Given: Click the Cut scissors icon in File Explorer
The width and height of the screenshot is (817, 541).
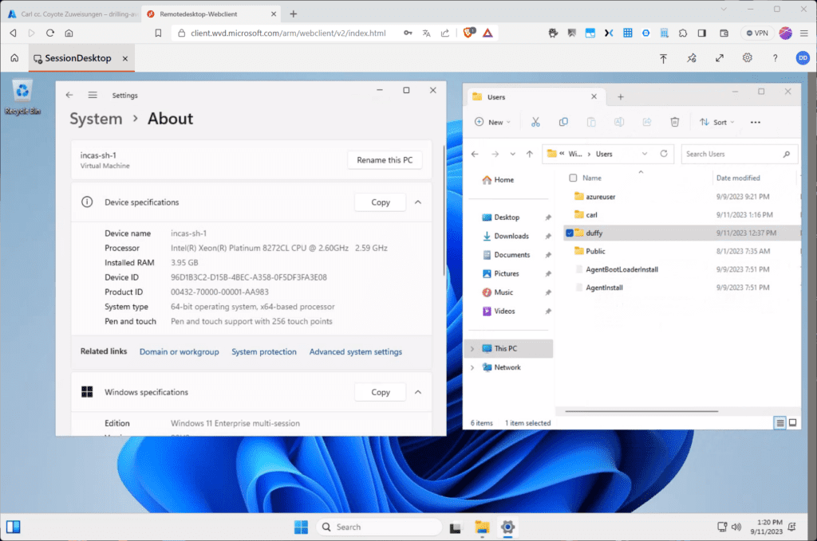Looking at the screenshot, I should (x=535, y=122).
